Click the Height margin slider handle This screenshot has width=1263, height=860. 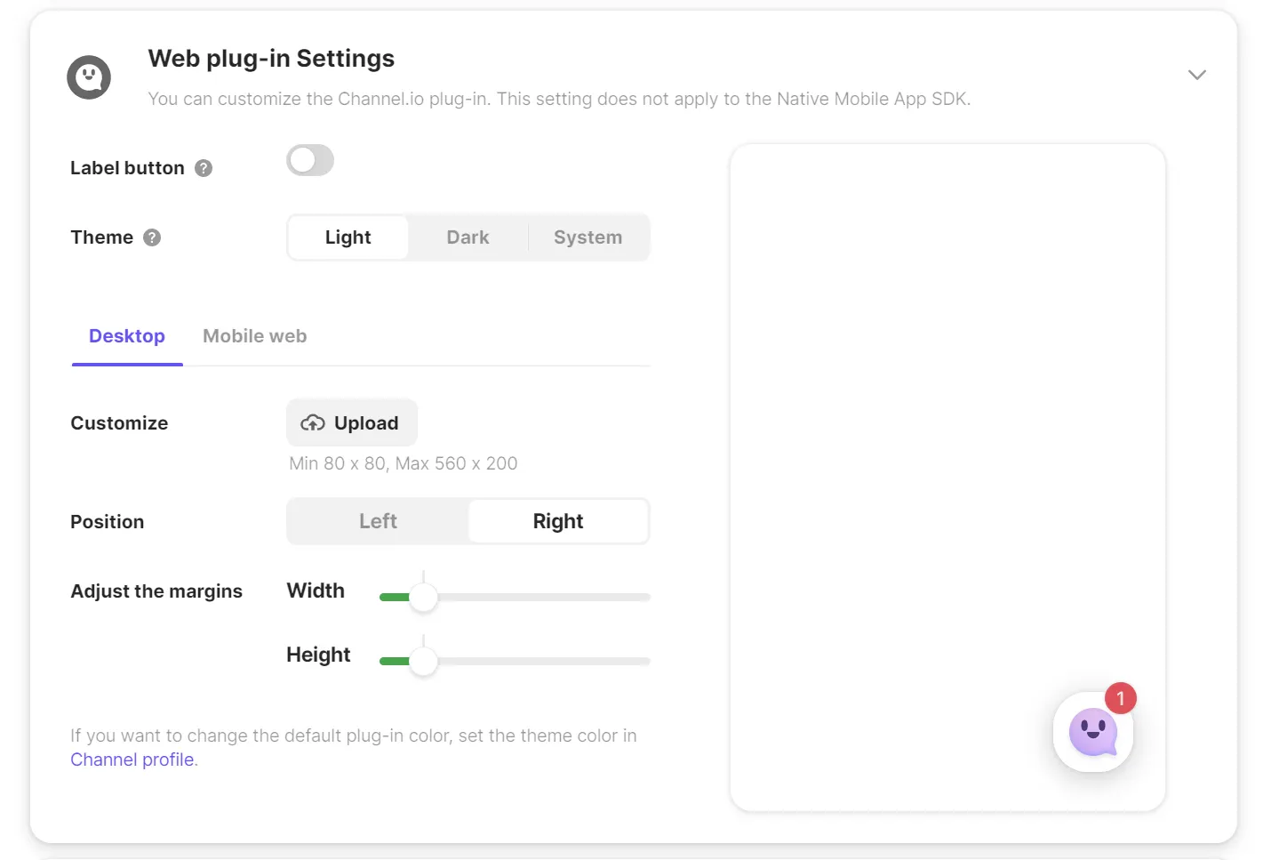pos(424,661)
